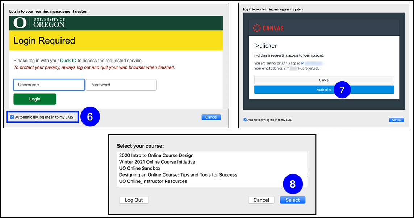Select course Winter 2021 Online Course Initiative

pyautogui.click(x=212, y=162)
